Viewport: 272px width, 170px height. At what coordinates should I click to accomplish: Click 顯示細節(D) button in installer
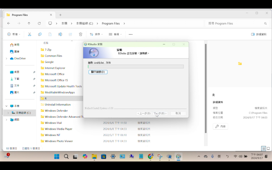(x=98, y=72)
